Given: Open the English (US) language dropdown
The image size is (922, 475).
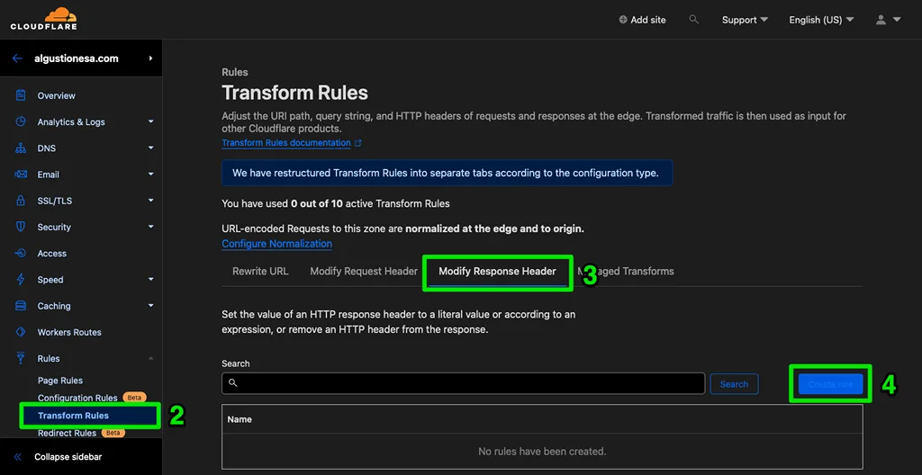Looking at the screenshot, I should point(821,20).
